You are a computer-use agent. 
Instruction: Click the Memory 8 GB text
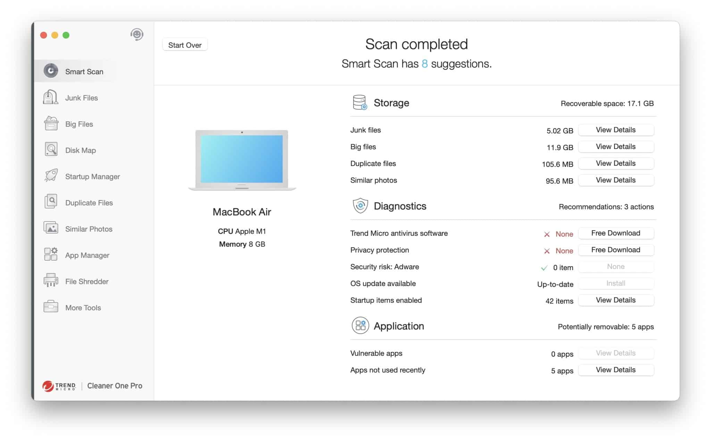click(242, 244)
